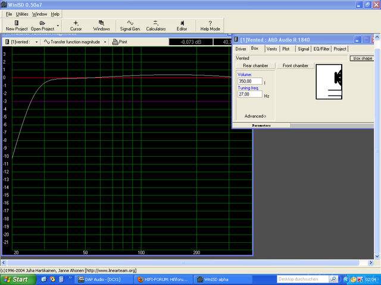Viewport: 381px width, 285px height.
Task: Click the [1]vented speaker icon in graph toolbar
Action: tap(7, 42)
